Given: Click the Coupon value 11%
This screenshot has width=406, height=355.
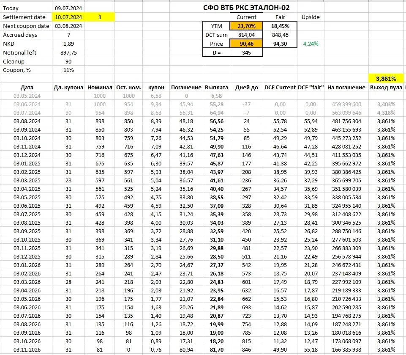Looking at the screenshot, I should point(68,70).
